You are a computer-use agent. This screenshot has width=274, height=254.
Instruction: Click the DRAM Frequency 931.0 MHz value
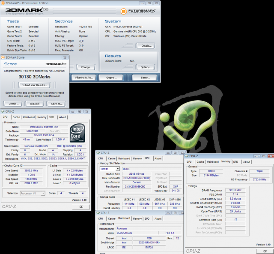click(235, 190)
